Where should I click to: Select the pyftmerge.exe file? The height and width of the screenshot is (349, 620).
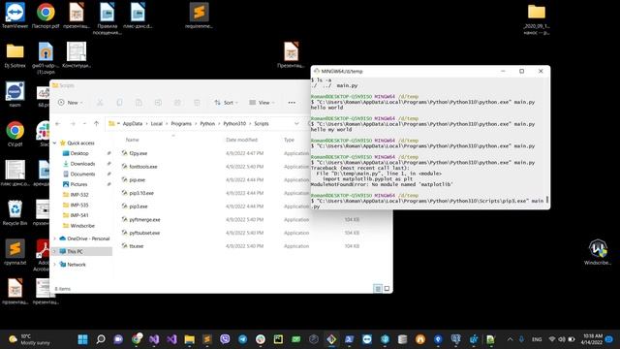144,220
